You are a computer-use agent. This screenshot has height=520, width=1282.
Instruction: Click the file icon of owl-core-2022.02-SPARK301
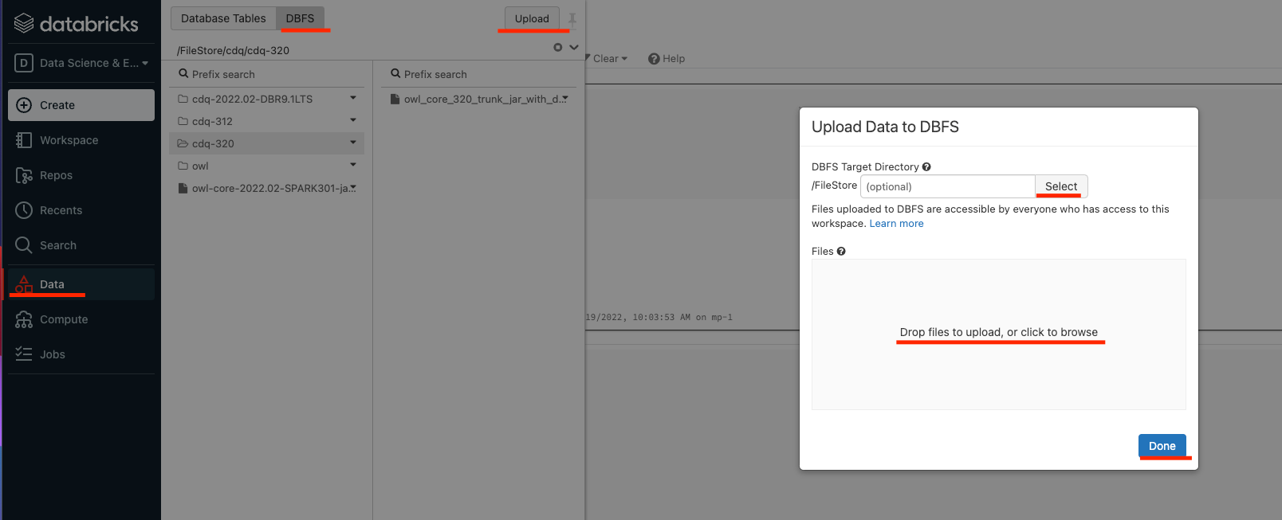[183, 188]
